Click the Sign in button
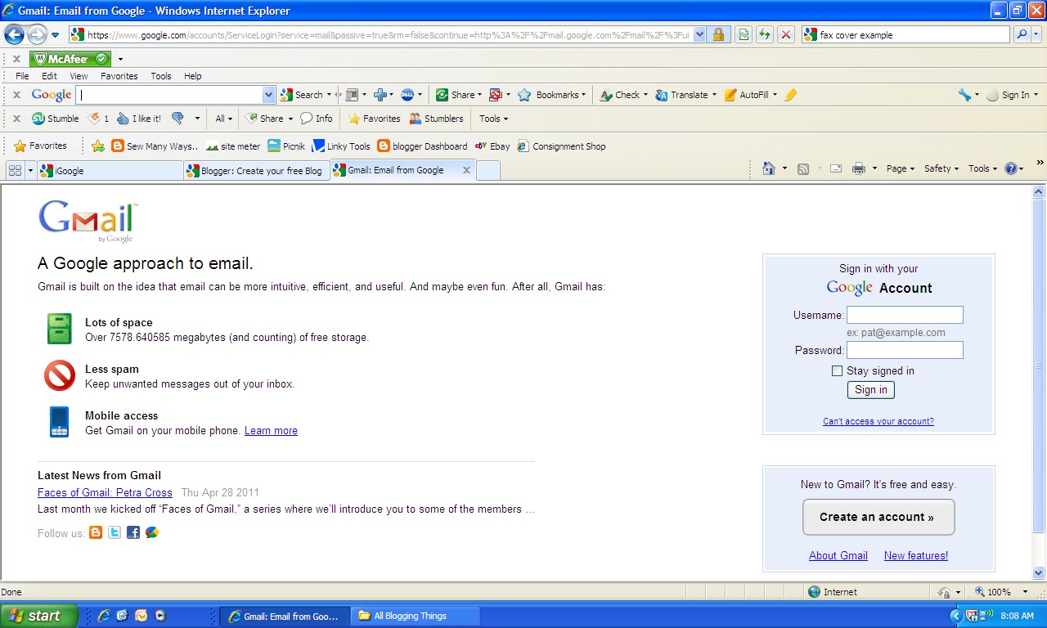The width and height of the screenshot is (1047, 628). pos(870,390)
